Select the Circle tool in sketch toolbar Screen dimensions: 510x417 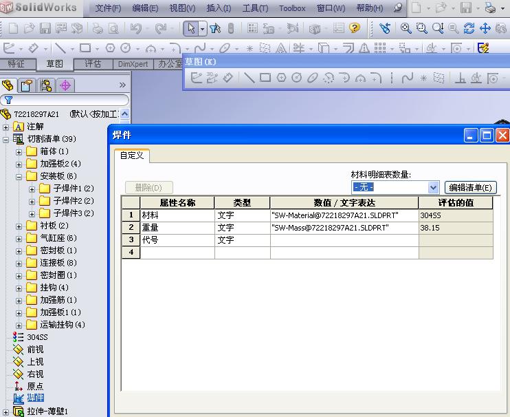pyautogui.click(x=126, y=48)
